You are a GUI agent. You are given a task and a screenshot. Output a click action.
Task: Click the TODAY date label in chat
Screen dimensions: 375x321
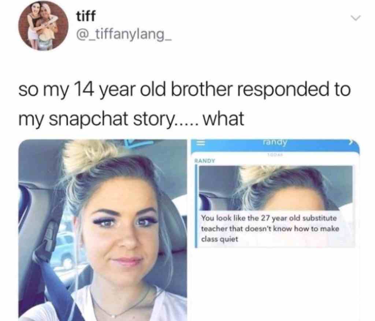274,155
